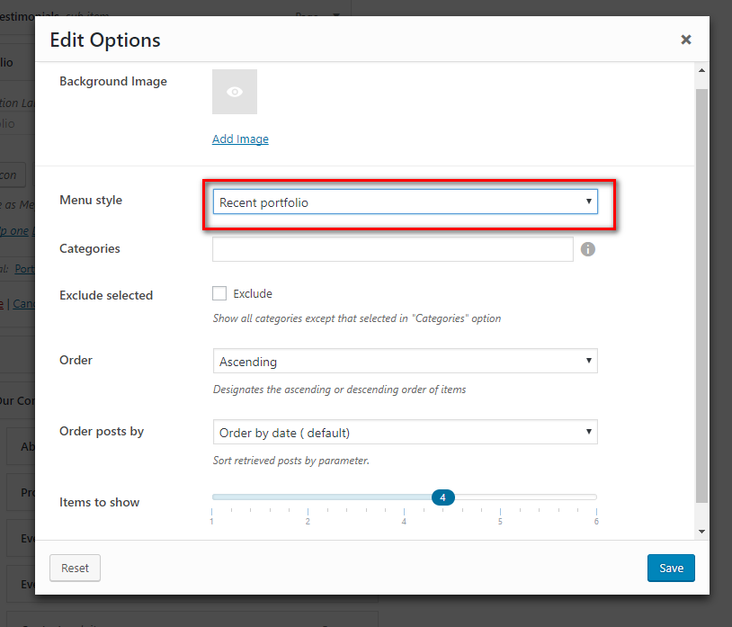Click the 'Exclude' label beside the checkbox
Image resolution: width=732 pixels, height=627 pixels.
click(253, 293)
